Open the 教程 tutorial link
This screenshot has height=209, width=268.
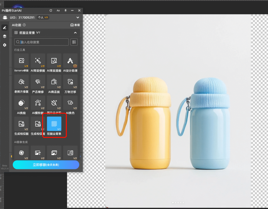[75, 25]
